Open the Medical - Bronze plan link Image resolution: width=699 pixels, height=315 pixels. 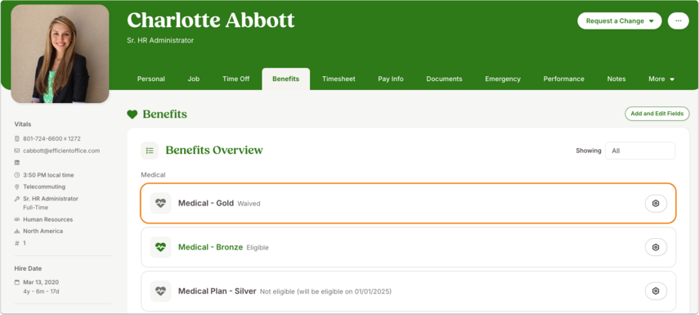[x=210, y=247]
